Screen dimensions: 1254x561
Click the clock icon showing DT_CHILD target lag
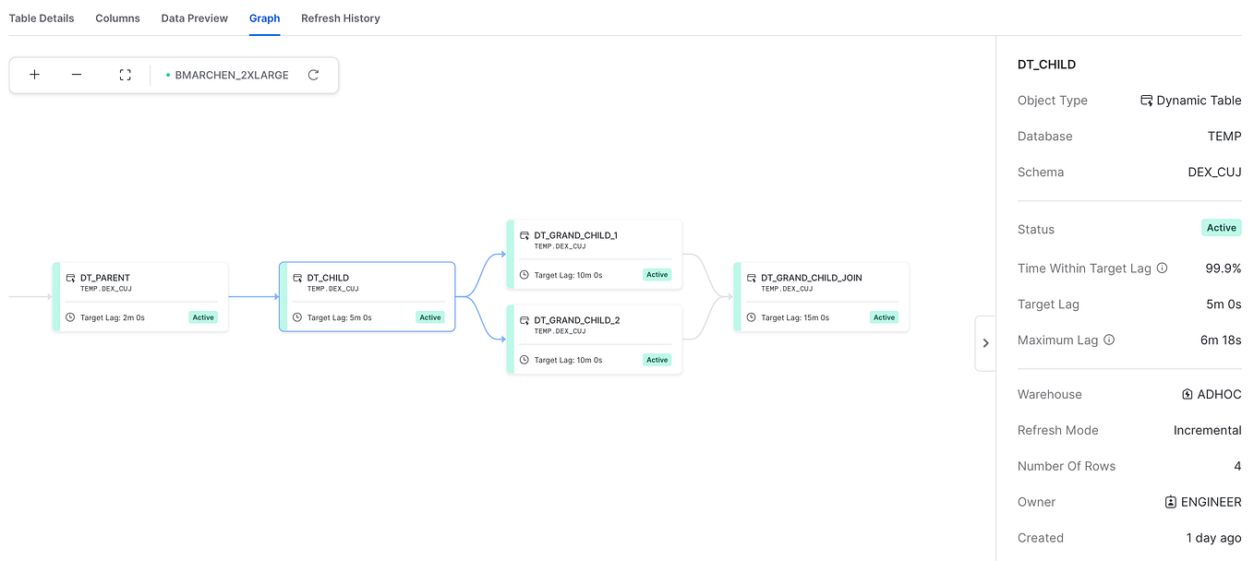point(297,316)
